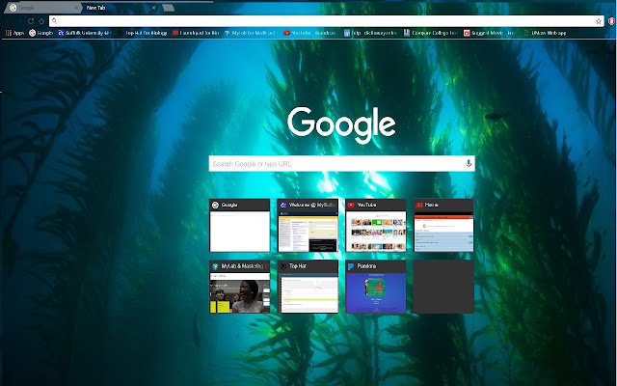
Task: Open the Suggest Movie bookmark
Action: click(490, 33)
